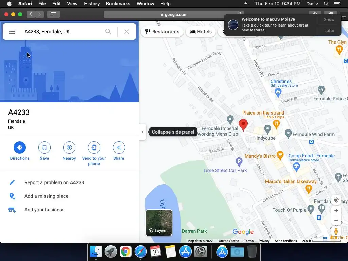Click the Darran Park label

click(194, 231)
